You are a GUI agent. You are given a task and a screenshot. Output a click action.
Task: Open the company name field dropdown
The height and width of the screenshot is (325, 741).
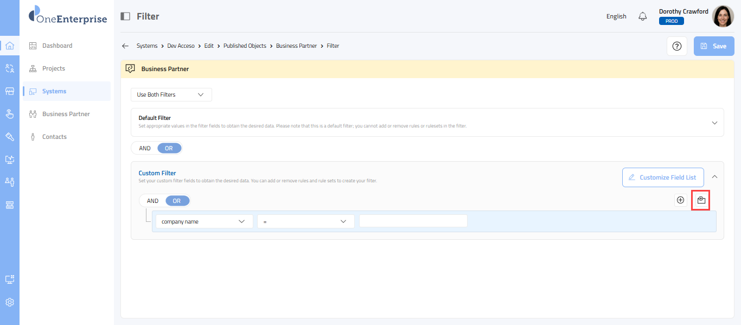tap(204, 221)
